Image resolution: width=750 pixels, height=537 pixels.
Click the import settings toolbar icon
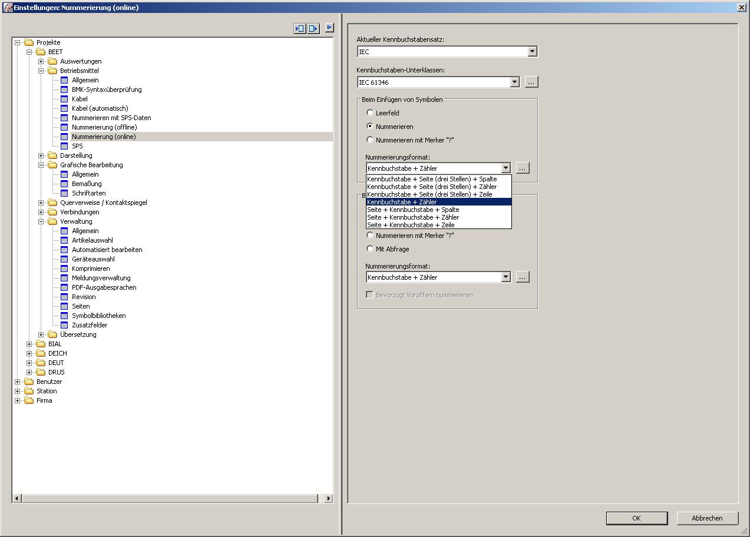300,28
